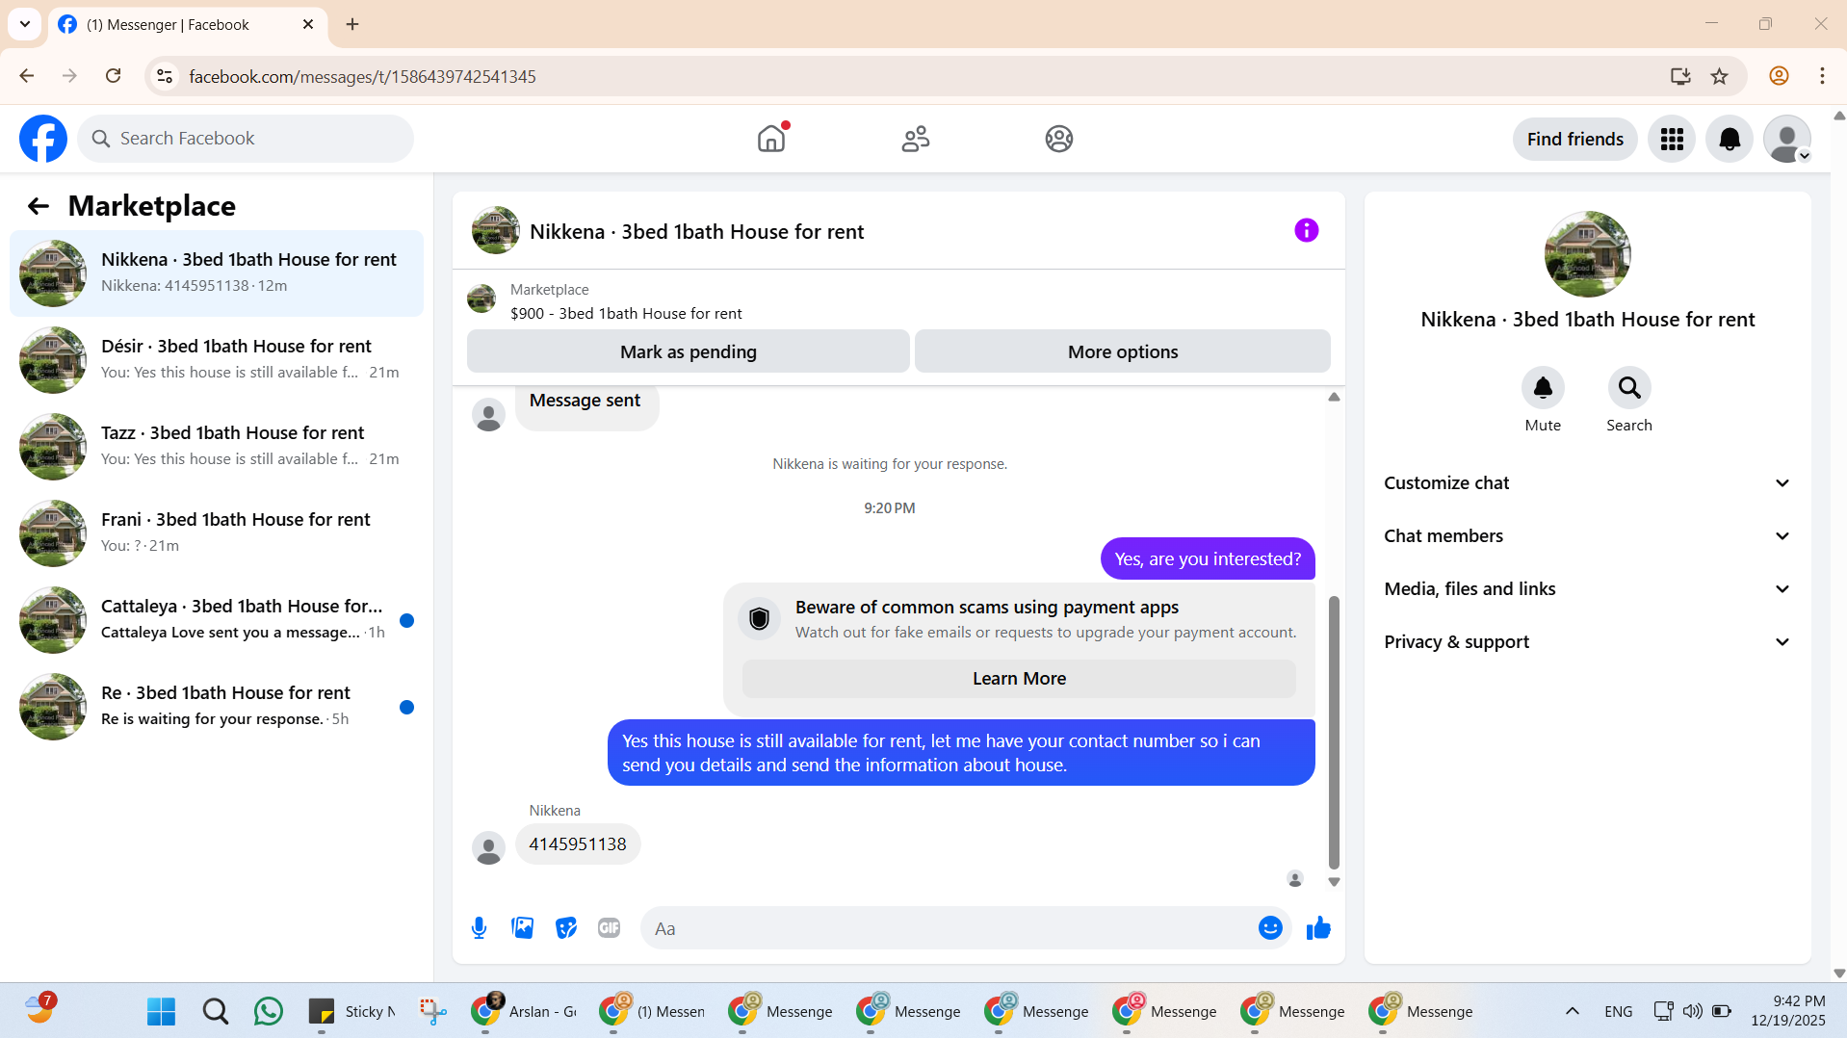The height and width of the screenshot is (1038, 1847).
Task: Click the chat scroll down arrow
Action: click(x=1334, y=882)
